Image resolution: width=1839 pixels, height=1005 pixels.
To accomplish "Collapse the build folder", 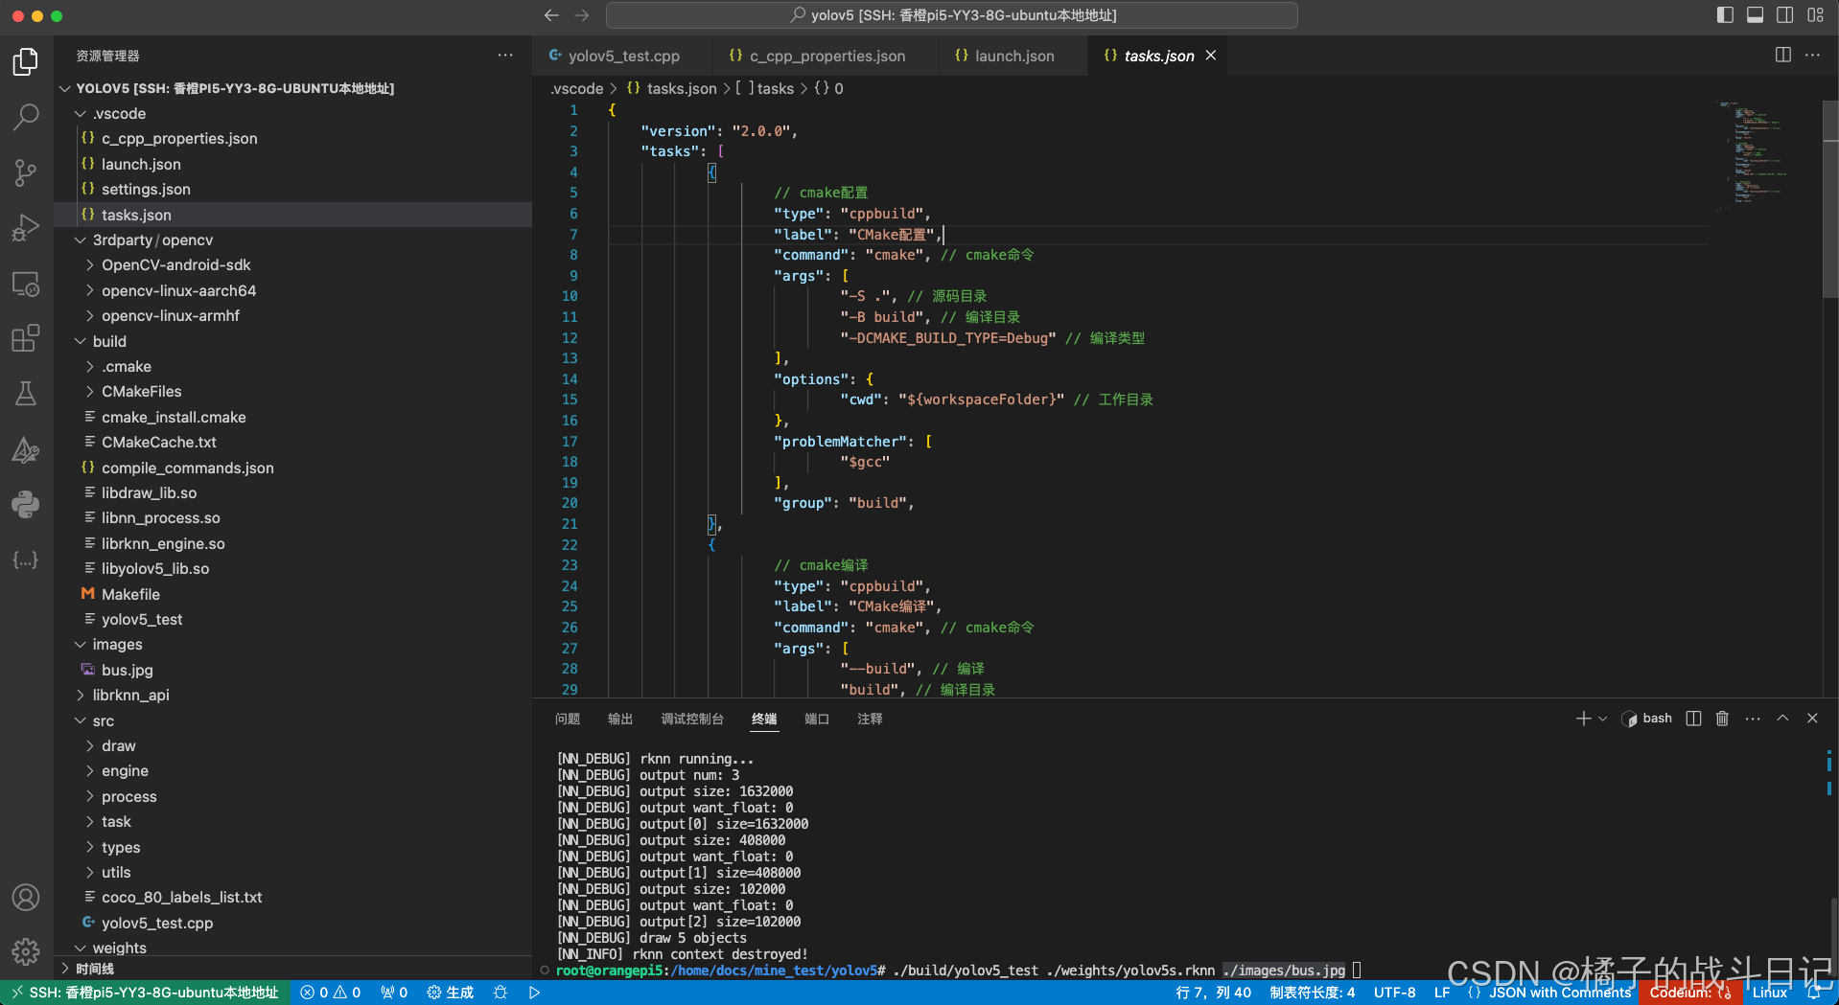I will [x=81, y=341].
